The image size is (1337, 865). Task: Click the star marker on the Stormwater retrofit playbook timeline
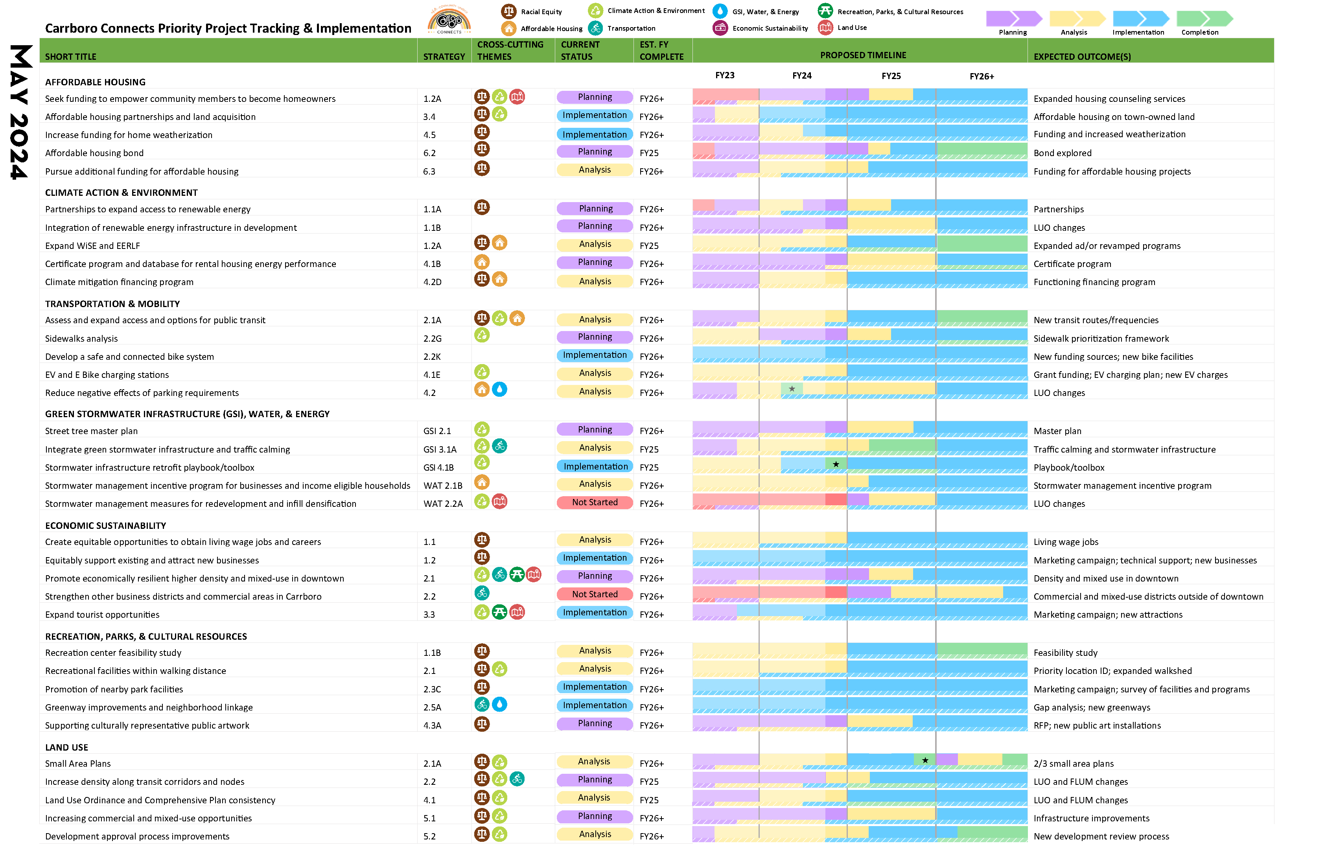[836, 464]
